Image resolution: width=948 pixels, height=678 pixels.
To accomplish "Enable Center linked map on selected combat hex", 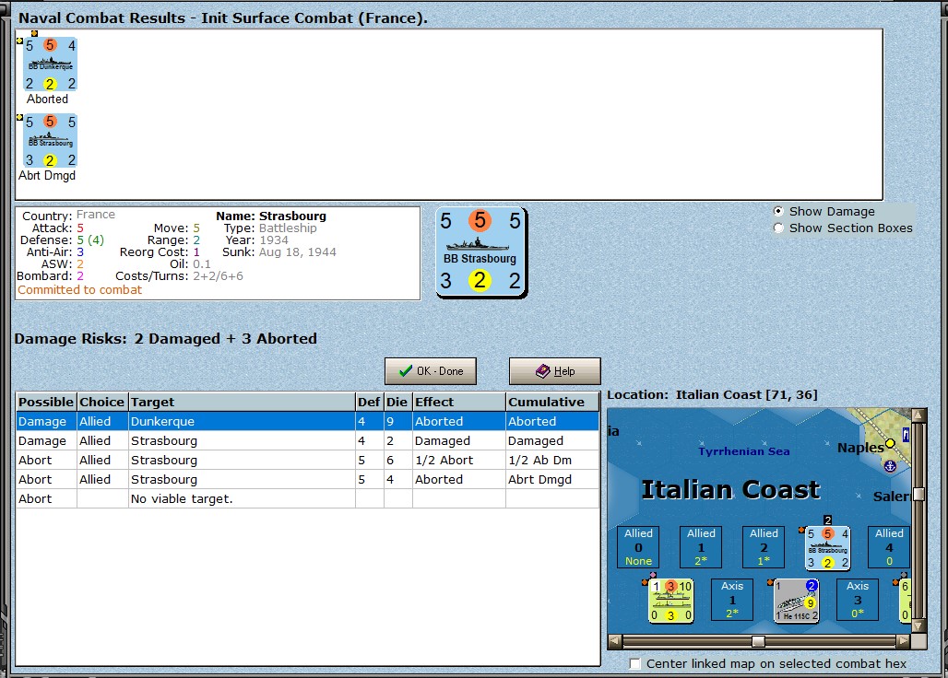I will tap(634, 664).
